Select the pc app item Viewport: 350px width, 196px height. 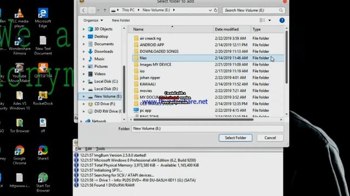click(x=145, y=111)
